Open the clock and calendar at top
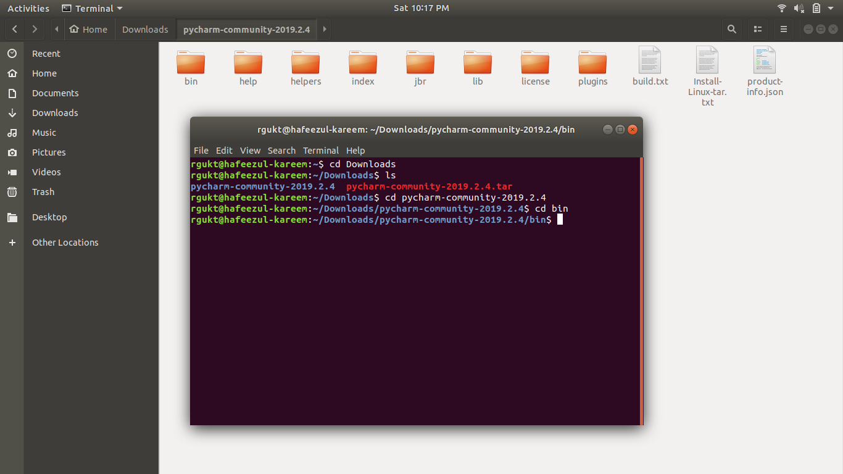843x474 pixels. [x=421, y=9]
